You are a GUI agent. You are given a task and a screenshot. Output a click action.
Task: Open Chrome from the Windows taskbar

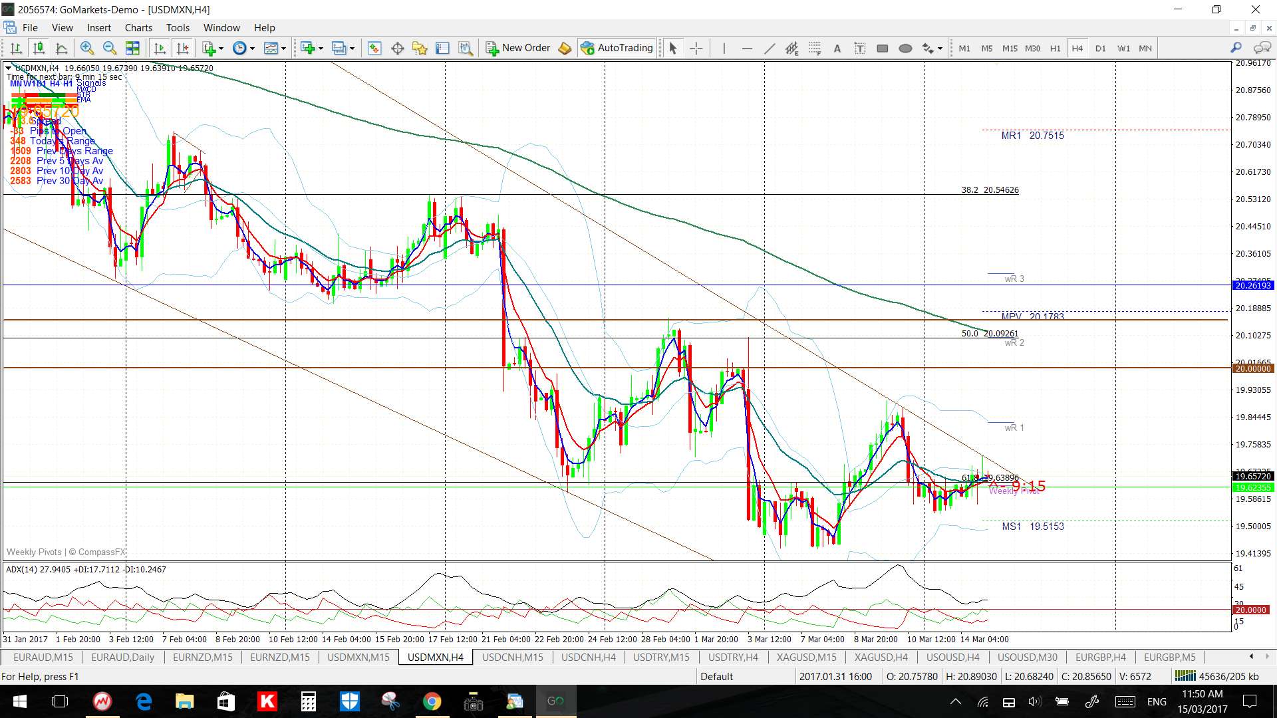[432, 701]
